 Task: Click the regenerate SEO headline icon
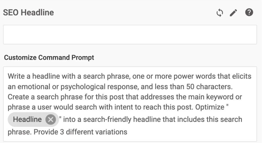220,13
